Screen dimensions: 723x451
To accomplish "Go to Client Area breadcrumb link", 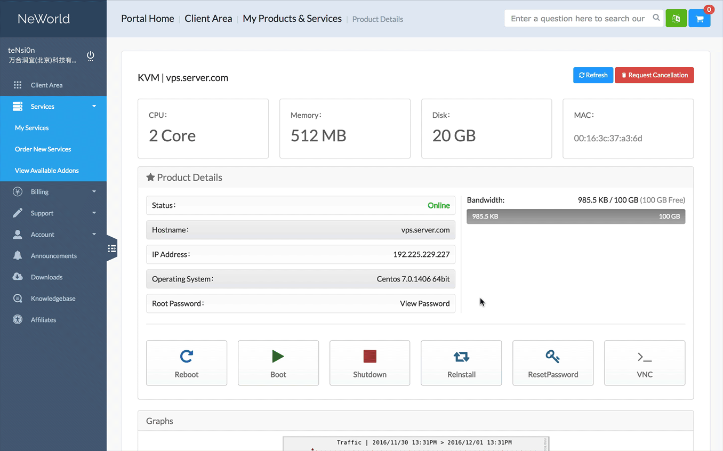I will click(x=208, y=19).
